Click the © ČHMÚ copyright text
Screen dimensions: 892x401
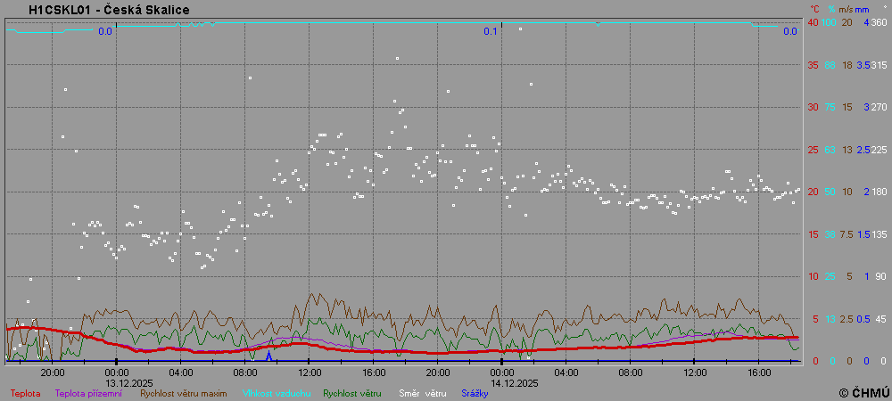[863, 392]
